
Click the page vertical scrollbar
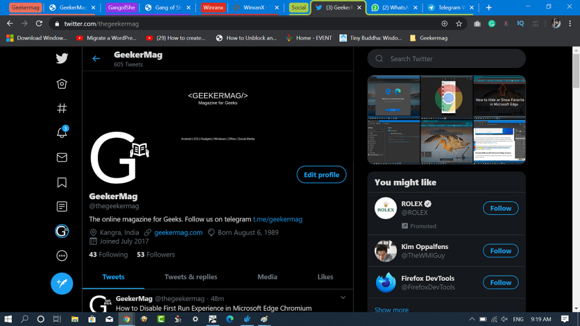point(576,71)
